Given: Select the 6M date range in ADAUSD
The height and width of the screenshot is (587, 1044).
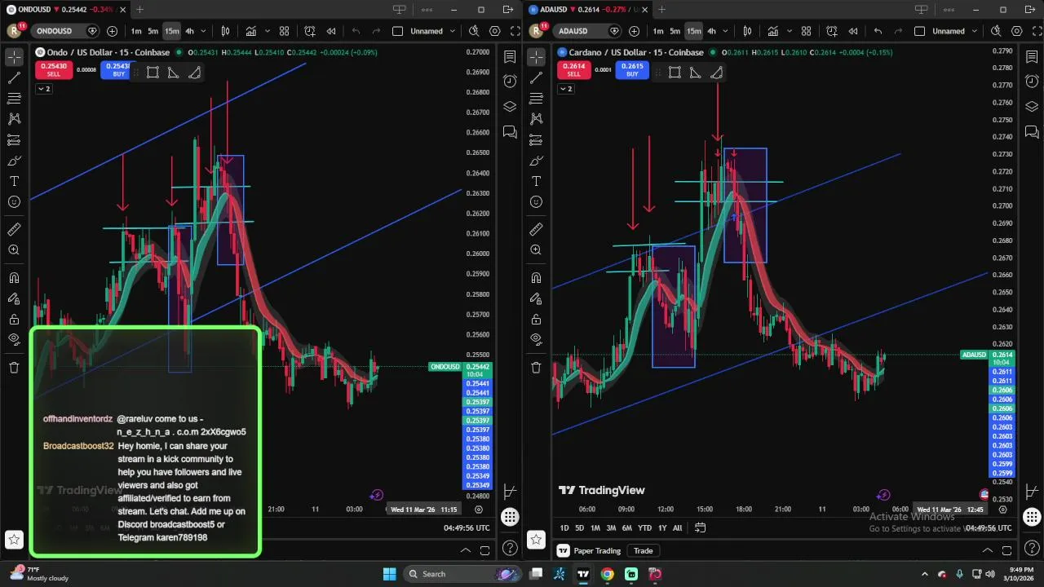Looking at the screenshot, I should coord(627,527).
